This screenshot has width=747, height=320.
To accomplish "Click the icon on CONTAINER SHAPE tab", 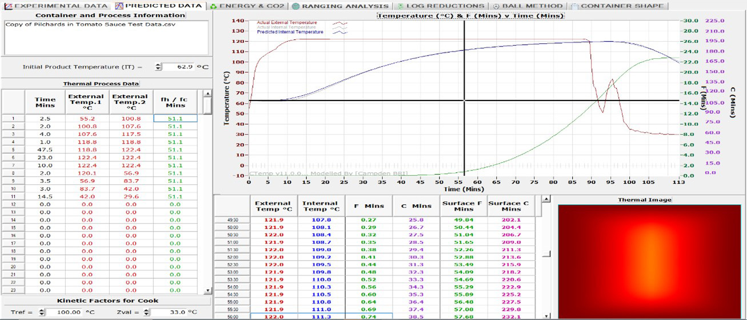I will 574,6.
